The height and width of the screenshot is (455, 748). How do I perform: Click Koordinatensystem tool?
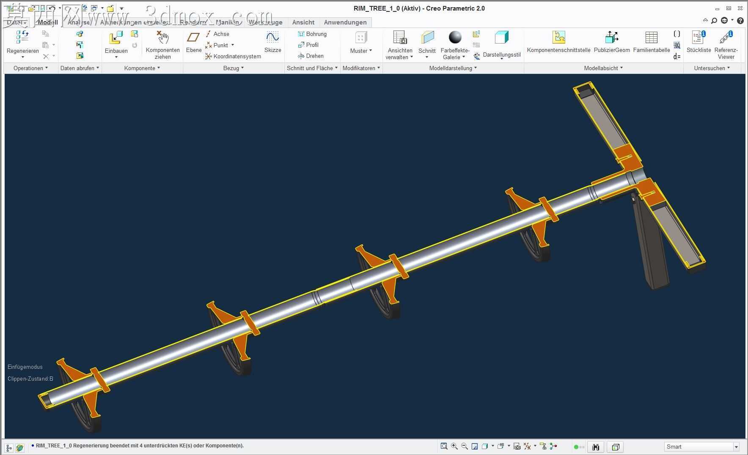pyautogui.click(x=233, y=56)
